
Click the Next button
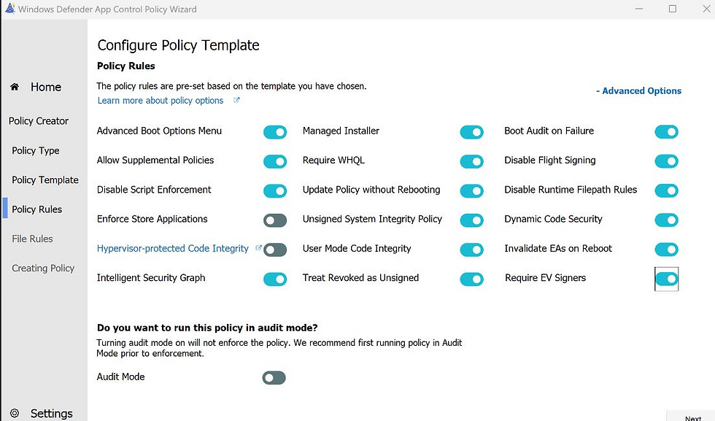[x=692, y=417]
